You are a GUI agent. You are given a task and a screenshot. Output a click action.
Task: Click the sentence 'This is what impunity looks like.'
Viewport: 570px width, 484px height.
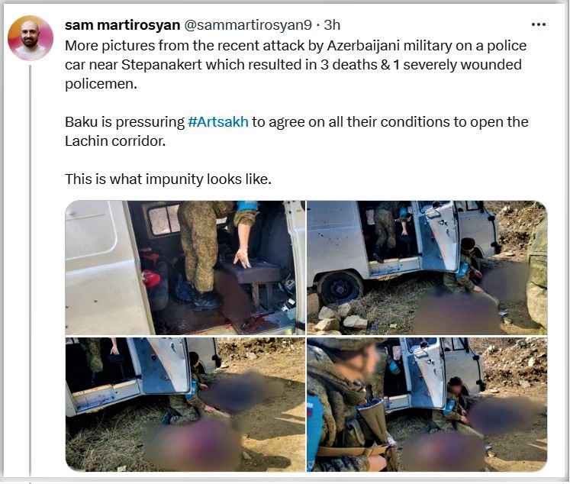(x=168, y=179)
